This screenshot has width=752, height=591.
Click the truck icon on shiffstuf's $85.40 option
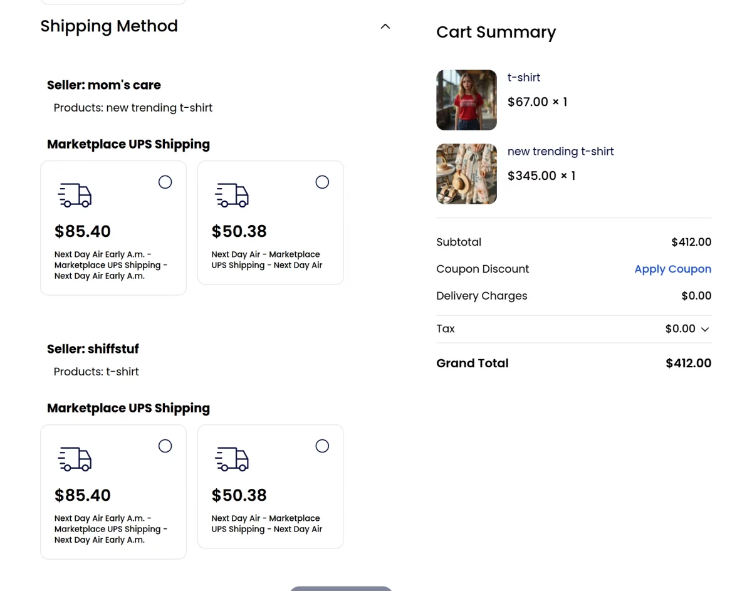(x=75, y=459)
